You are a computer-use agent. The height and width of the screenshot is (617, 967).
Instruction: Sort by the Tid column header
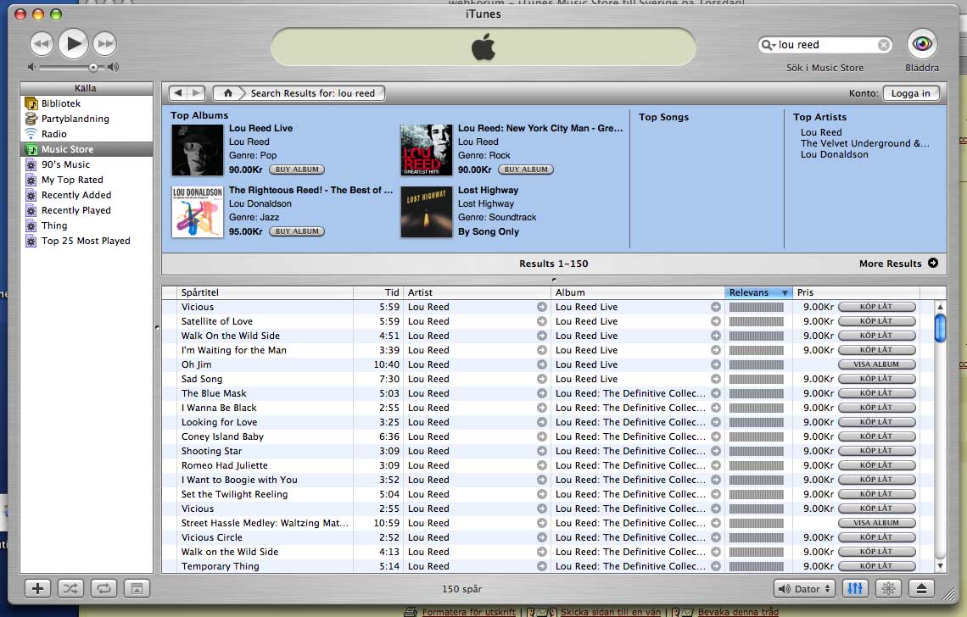378,292
